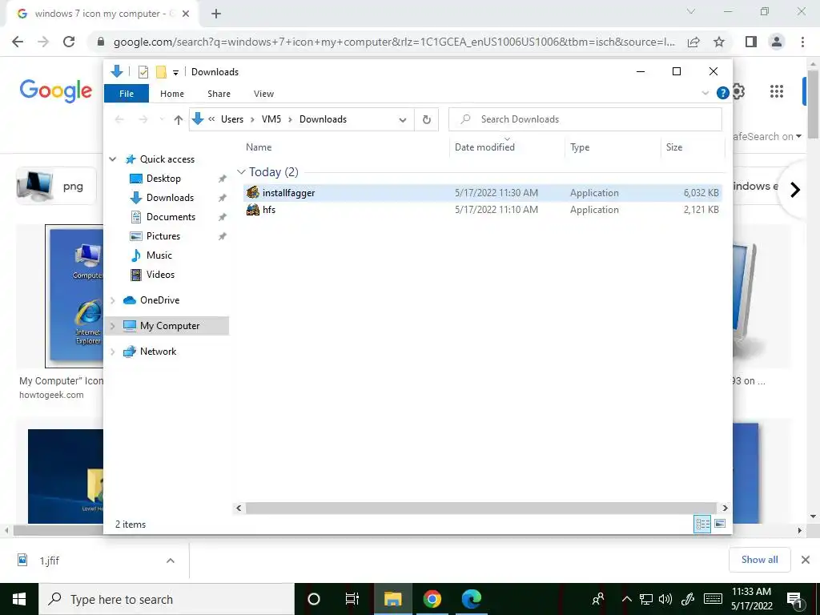Open recent locations dropdown arrow
Screen dimensions: 820x615
click(x=162, y=120)
